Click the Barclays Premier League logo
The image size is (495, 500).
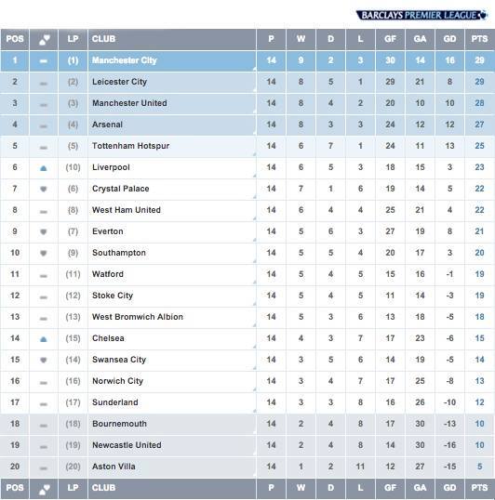coord(421,15)
